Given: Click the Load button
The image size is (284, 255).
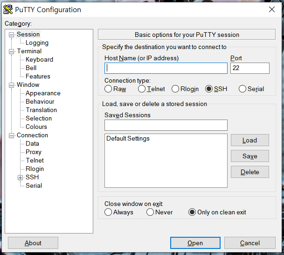Looking at the screenshot, I should coord(250,140).
